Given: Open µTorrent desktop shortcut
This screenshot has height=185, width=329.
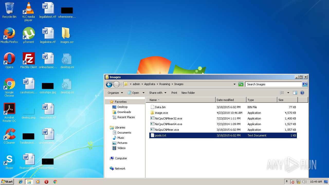Looking at the screenshot, I should coord(28,35).
